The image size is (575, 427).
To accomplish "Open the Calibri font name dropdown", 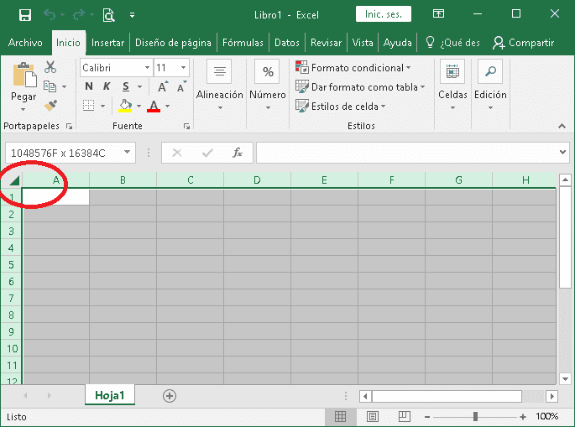I will tap(147, 68).
